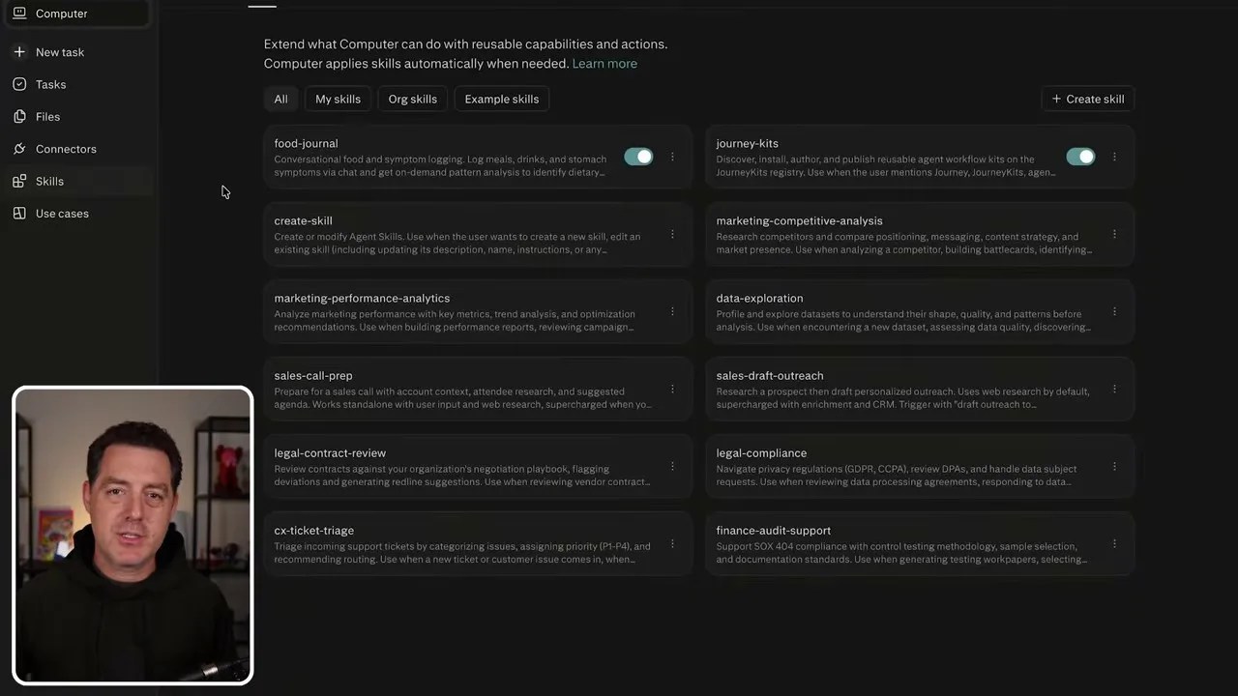Click the Use cases book icon
The width and height of the screenshot is (1238, 696).
[19, 213]
